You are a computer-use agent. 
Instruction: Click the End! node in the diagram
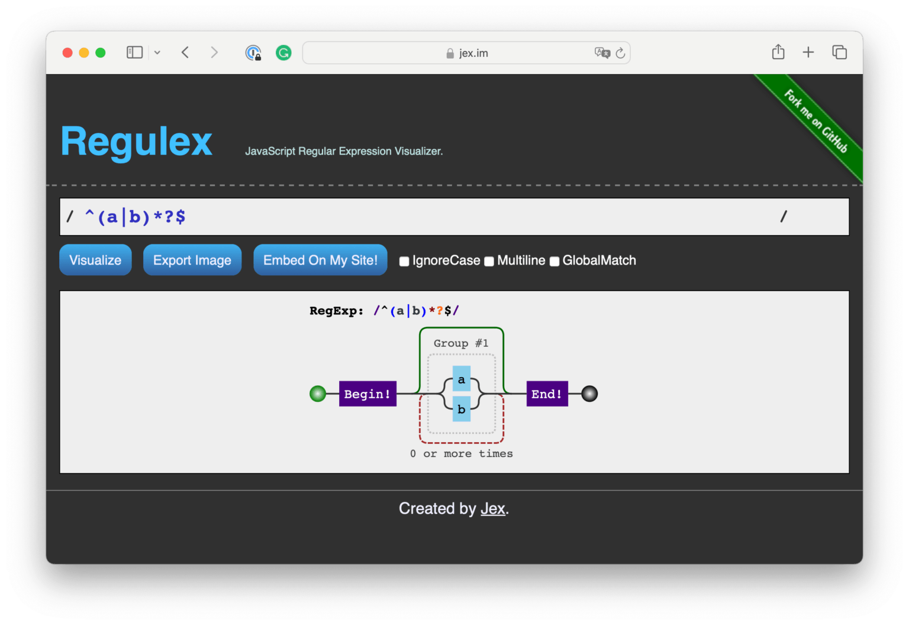pos(547,394)
